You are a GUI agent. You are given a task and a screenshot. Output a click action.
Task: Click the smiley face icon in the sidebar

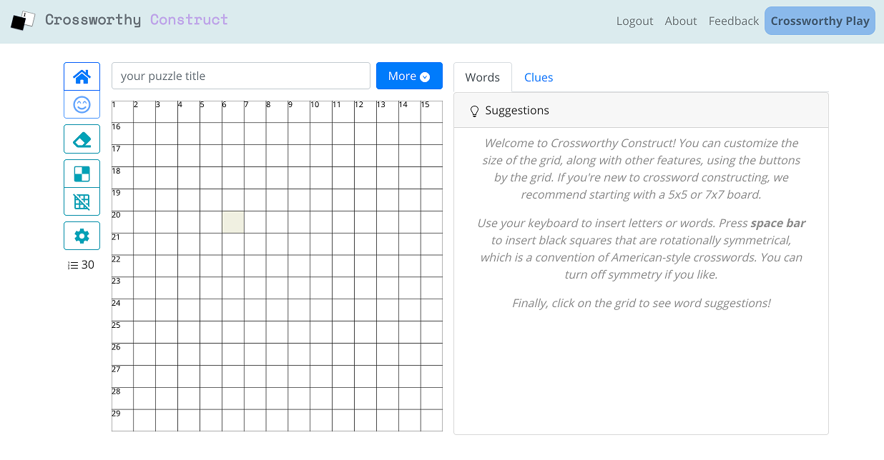pos(82,104)
